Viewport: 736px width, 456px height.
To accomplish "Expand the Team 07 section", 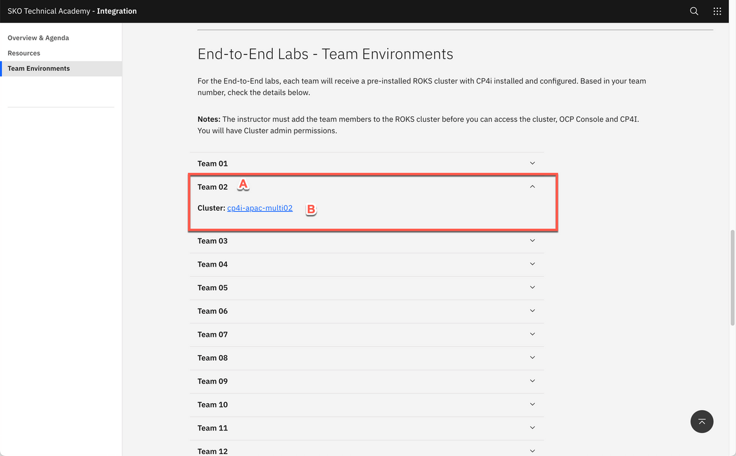I will click(213, 334).
